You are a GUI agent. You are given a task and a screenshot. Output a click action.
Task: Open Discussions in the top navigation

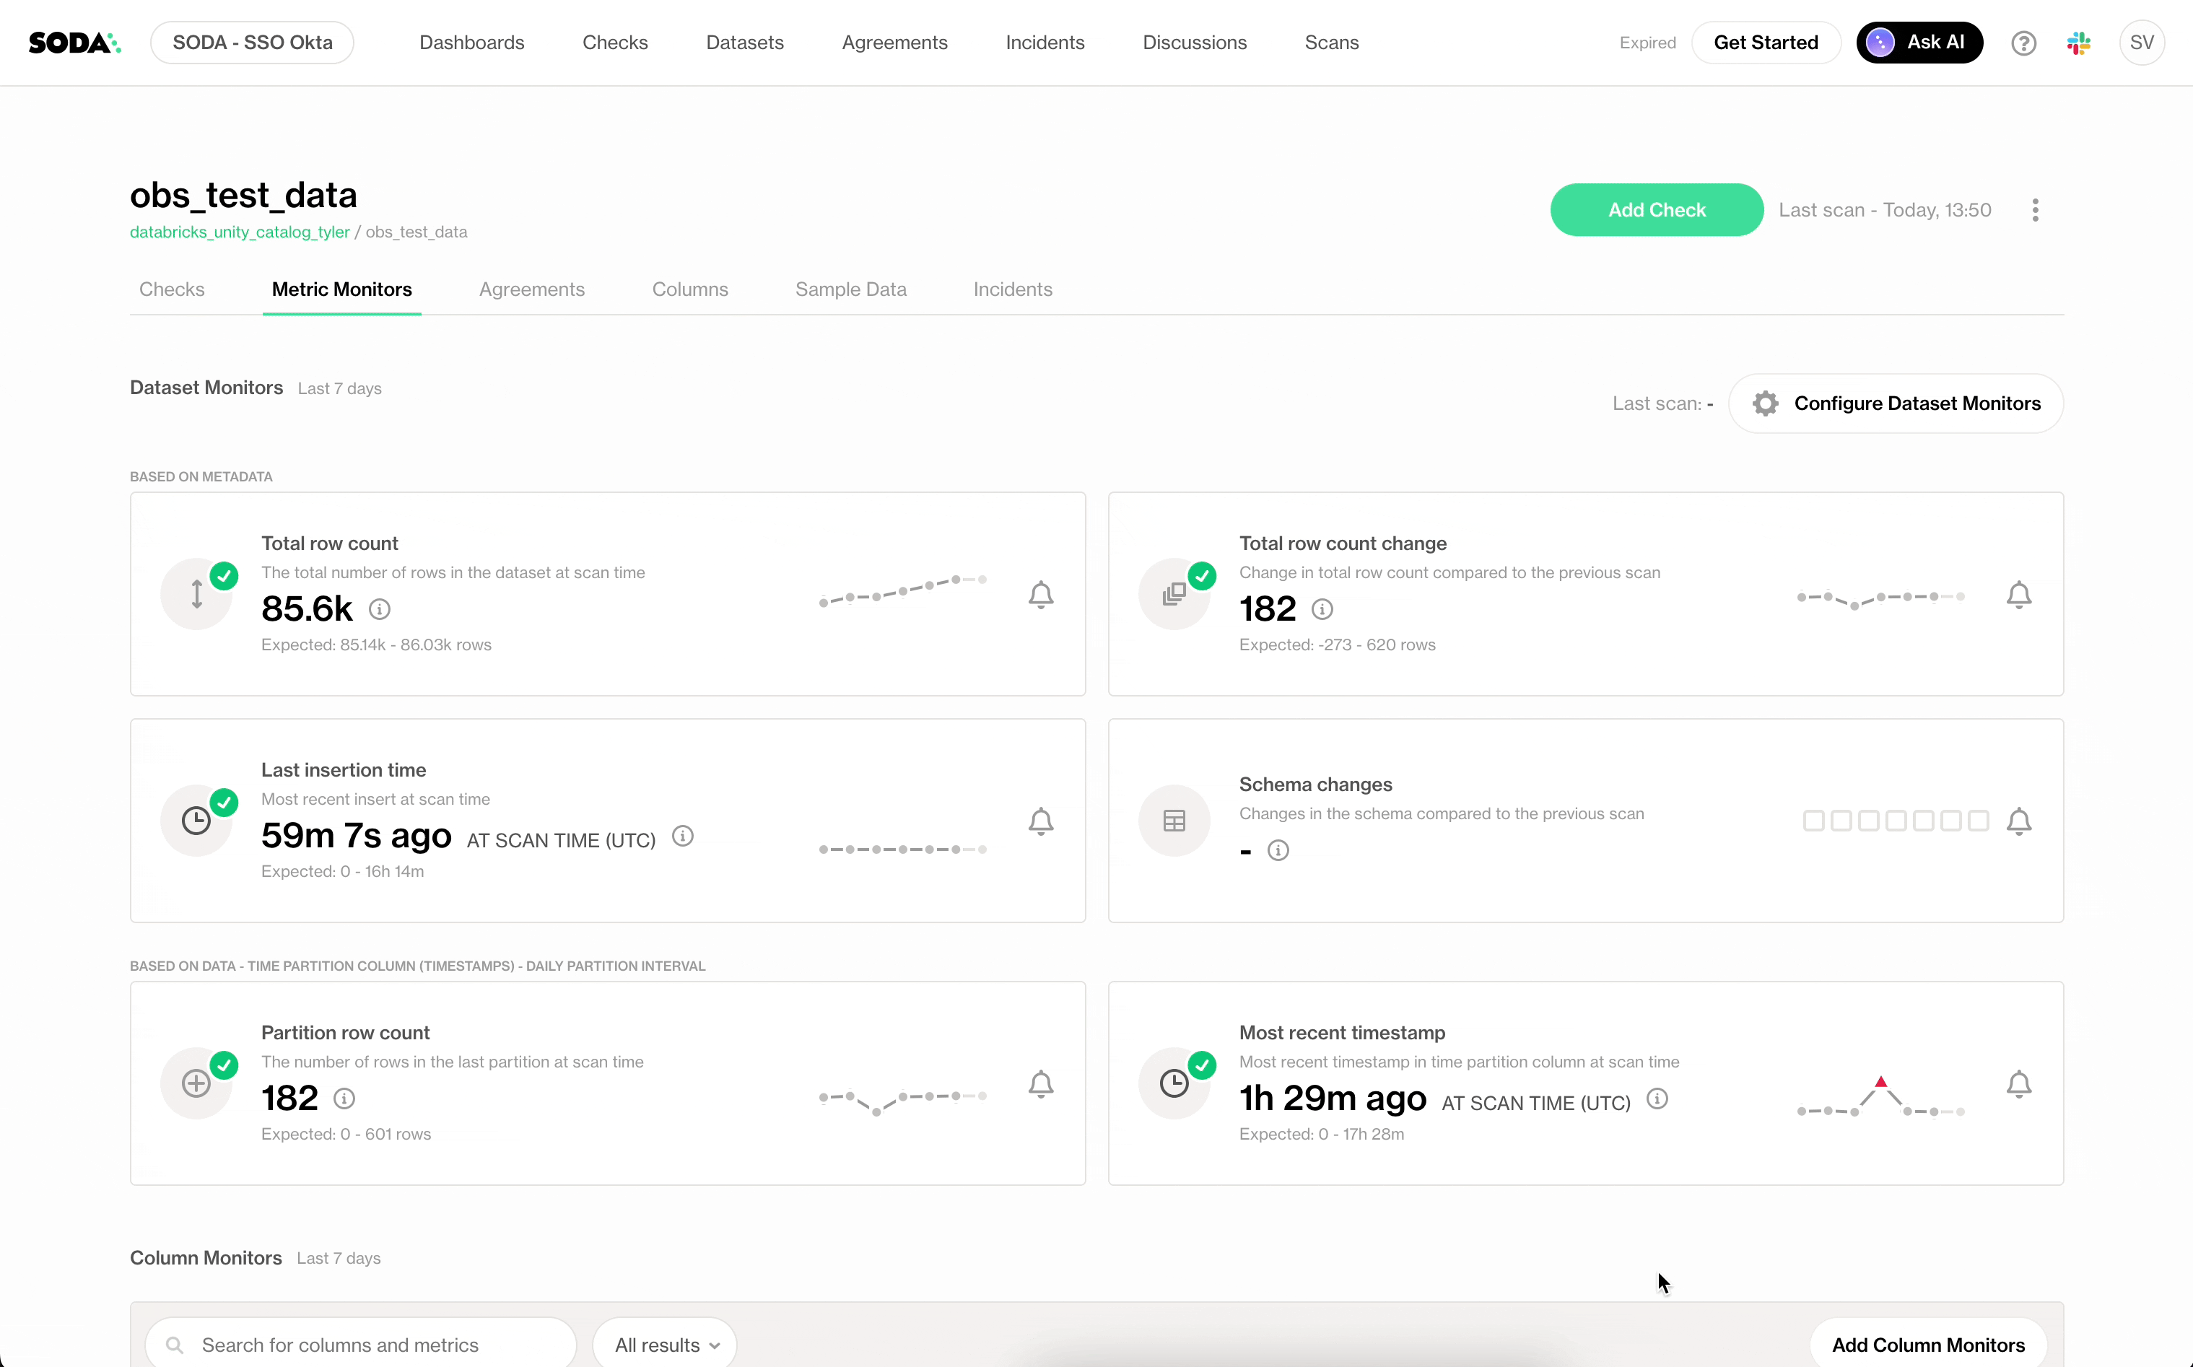[x=1194, y=42]
